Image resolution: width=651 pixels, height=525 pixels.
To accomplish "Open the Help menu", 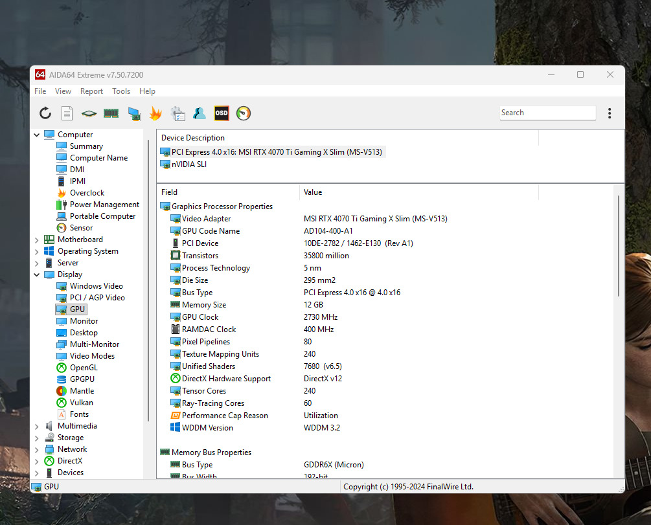I will pyautogui.click(x=147, y=91).
